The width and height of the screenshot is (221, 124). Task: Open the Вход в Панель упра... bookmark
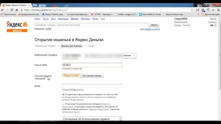(x=53, y=14)
